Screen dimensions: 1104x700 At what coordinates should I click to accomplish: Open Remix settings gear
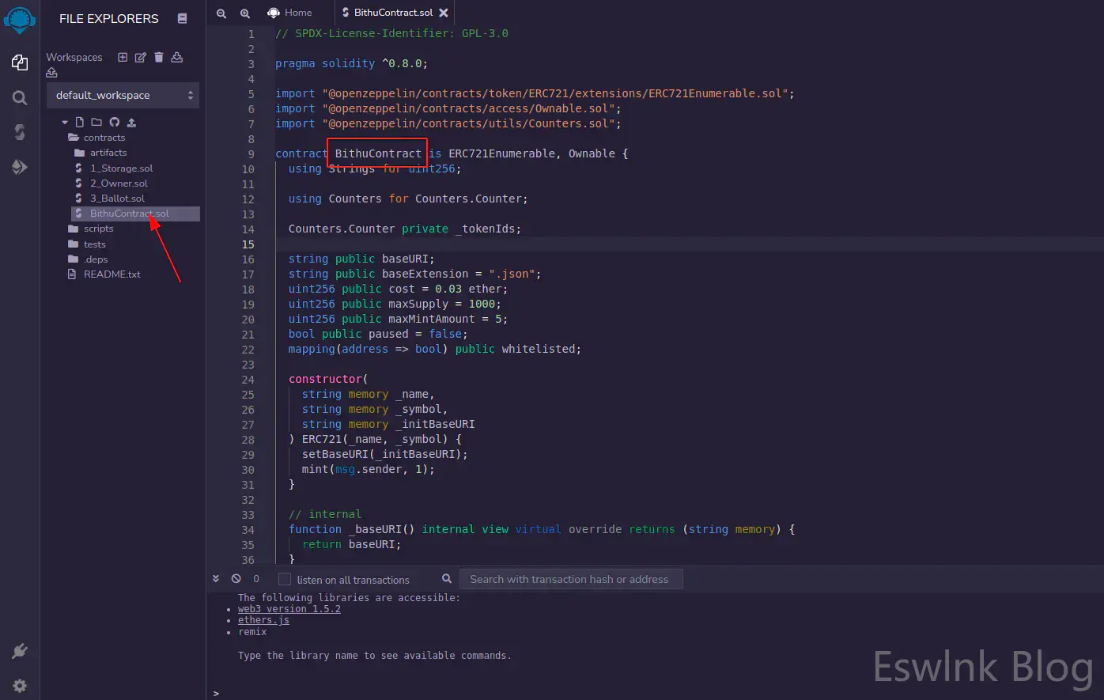pos(20,686)
